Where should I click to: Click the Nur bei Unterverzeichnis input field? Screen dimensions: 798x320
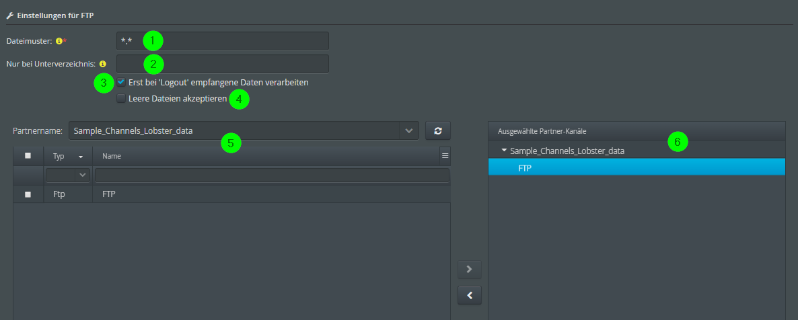223,64
